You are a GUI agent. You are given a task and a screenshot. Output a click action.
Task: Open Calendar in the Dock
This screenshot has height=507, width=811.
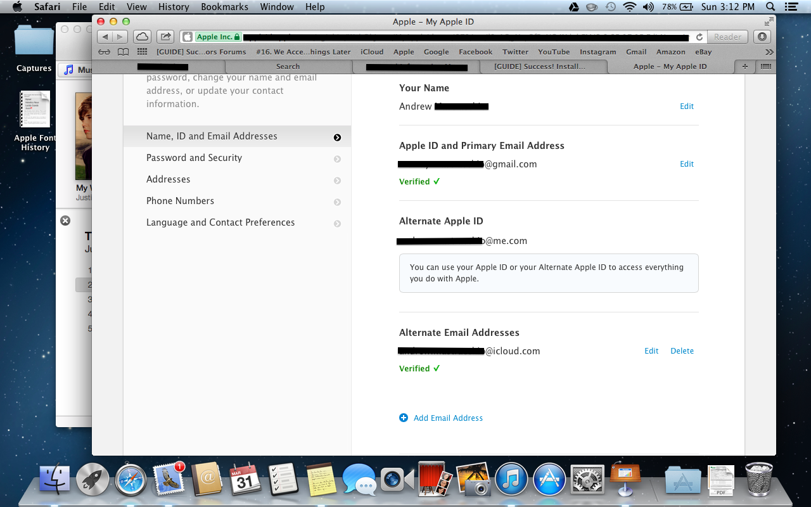click(245, 480)
